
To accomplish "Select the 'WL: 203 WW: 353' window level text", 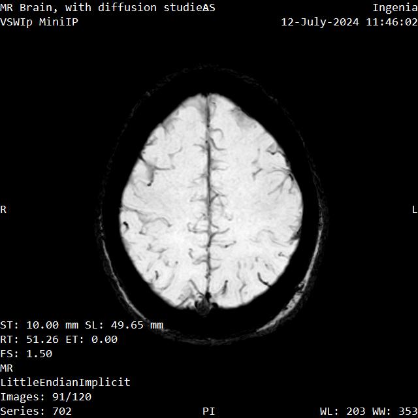I will (369, 411).
